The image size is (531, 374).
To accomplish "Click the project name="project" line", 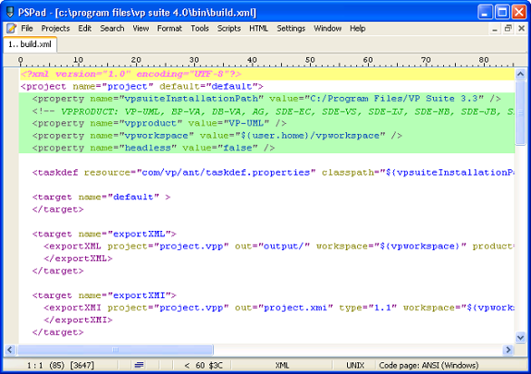I will [142, 87].
